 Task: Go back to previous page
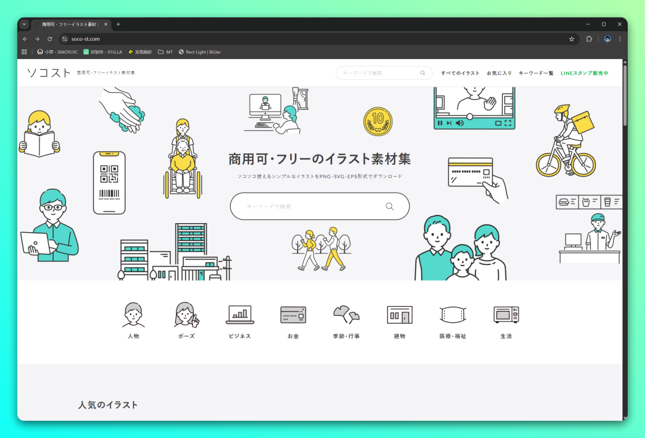click(x=24, y=39)
